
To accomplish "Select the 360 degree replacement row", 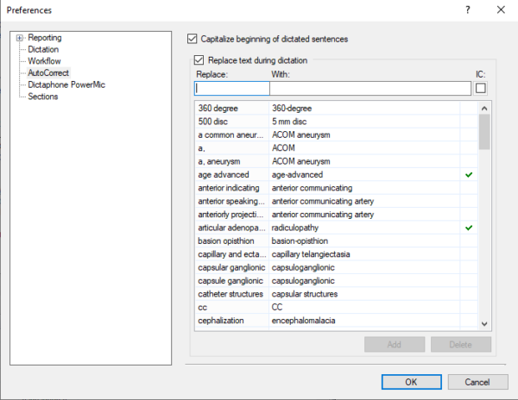I will tap(231, 109).
